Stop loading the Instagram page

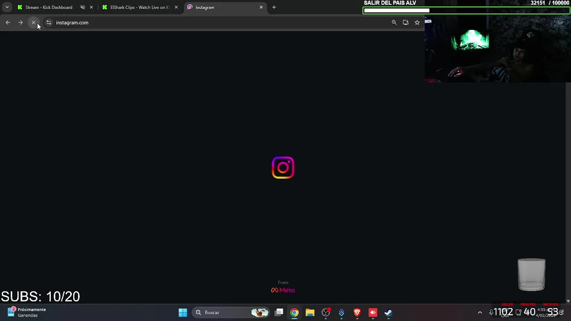(x=33, y=22)
